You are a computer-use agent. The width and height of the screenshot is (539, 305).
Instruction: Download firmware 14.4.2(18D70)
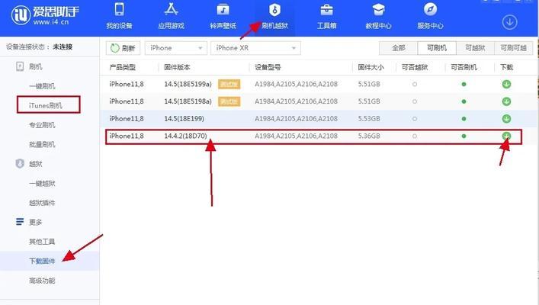click(506, 136)
